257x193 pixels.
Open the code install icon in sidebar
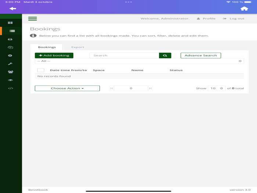pyautogui.click(x=11, y=88)
